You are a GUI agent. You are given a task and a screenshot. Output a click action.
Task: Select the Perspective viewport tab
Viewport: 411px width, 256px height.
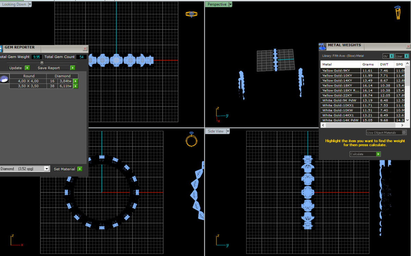click(217, 4)
